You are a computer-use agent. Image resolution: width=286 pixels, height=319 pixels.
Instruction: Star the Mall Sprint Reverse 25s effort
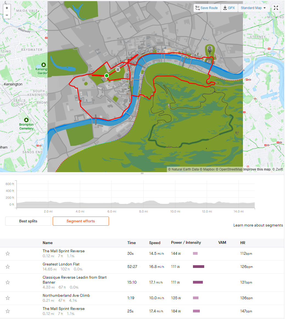coord(7,311)
